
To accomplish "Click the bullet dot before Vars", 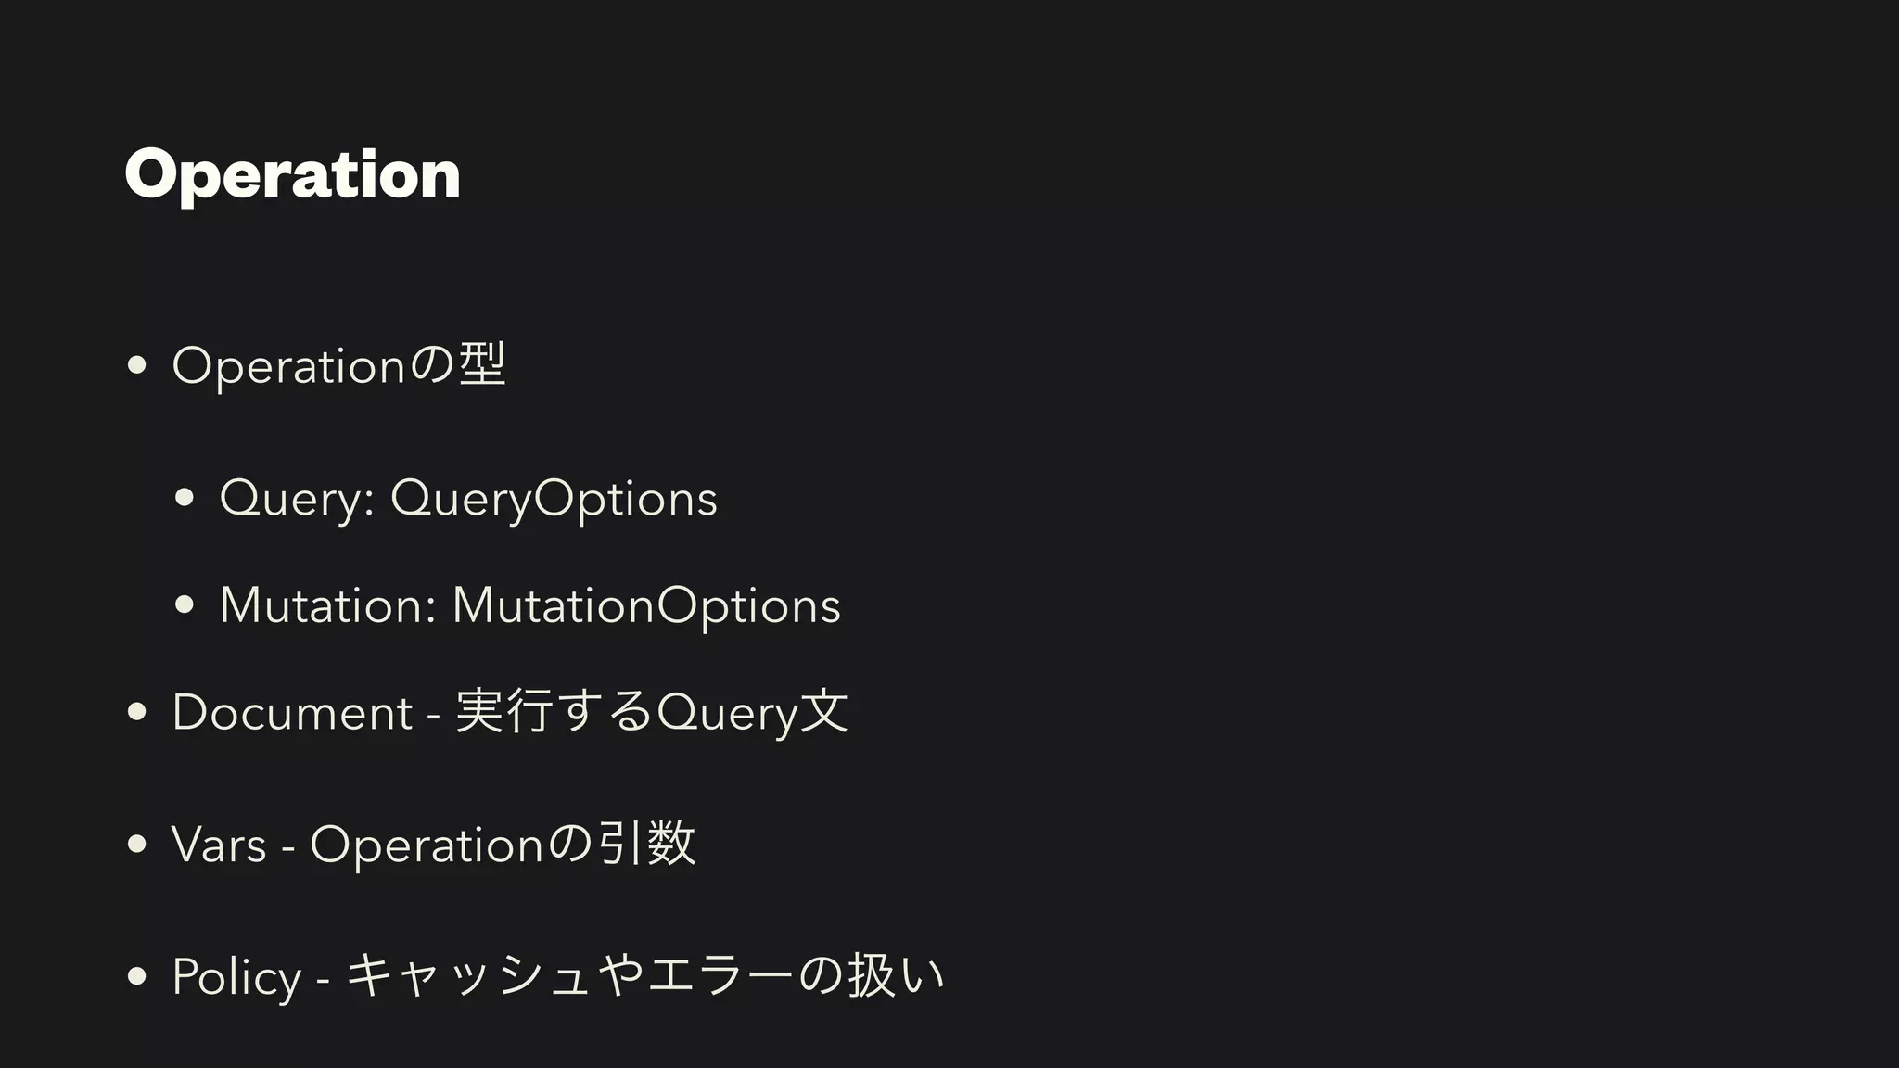I will tap(137, 844).
